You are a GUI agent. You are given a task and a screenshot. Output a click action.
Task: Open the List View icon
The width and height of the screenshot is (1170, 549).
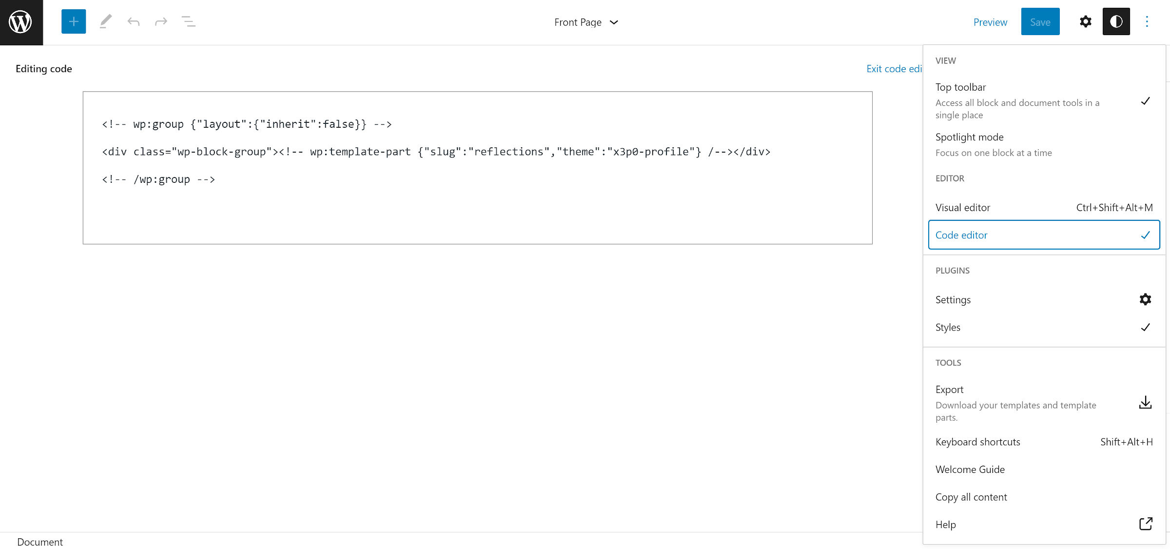point(188,22)
